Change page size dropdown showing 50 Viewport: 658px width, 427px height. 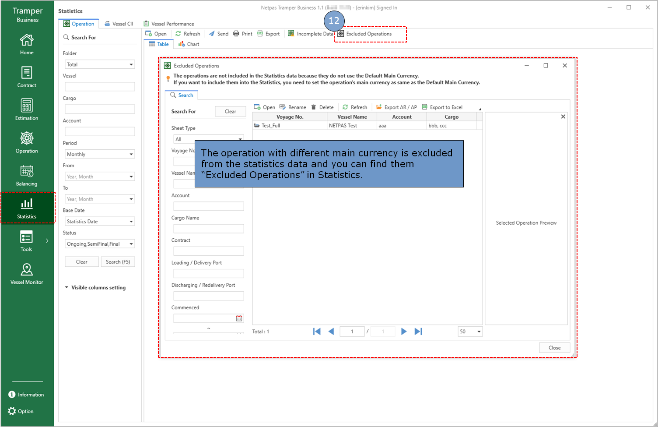(479, 332)
